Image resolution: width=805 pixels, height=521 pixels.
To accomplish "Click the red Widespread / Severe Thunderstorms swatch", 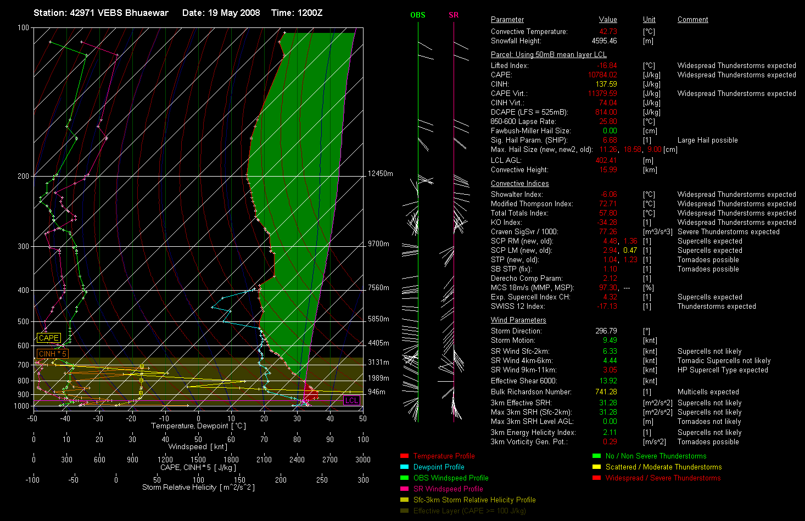I will 596,478.
